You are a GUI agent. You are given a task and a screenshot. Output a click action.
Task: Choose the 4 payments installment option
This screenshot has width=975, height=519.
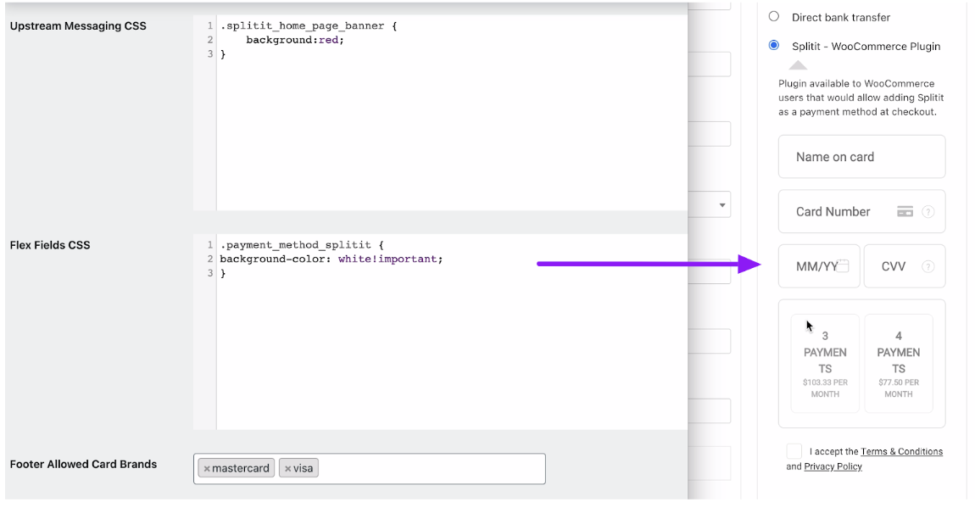899,364
